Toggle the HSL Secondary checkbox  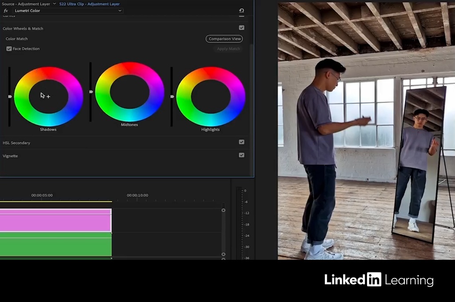point(241,142)
